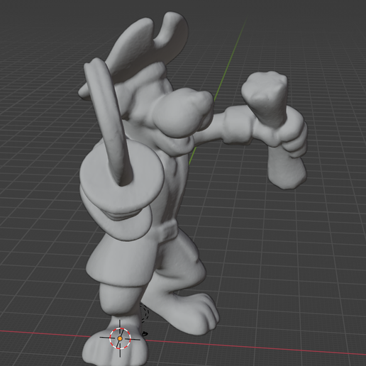Select the small black camera object beside the foot
This screenshot has width=366, height=366.
click(145, 334)
